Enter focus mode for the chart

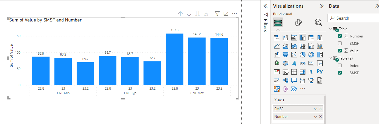[x=226, y=14]
